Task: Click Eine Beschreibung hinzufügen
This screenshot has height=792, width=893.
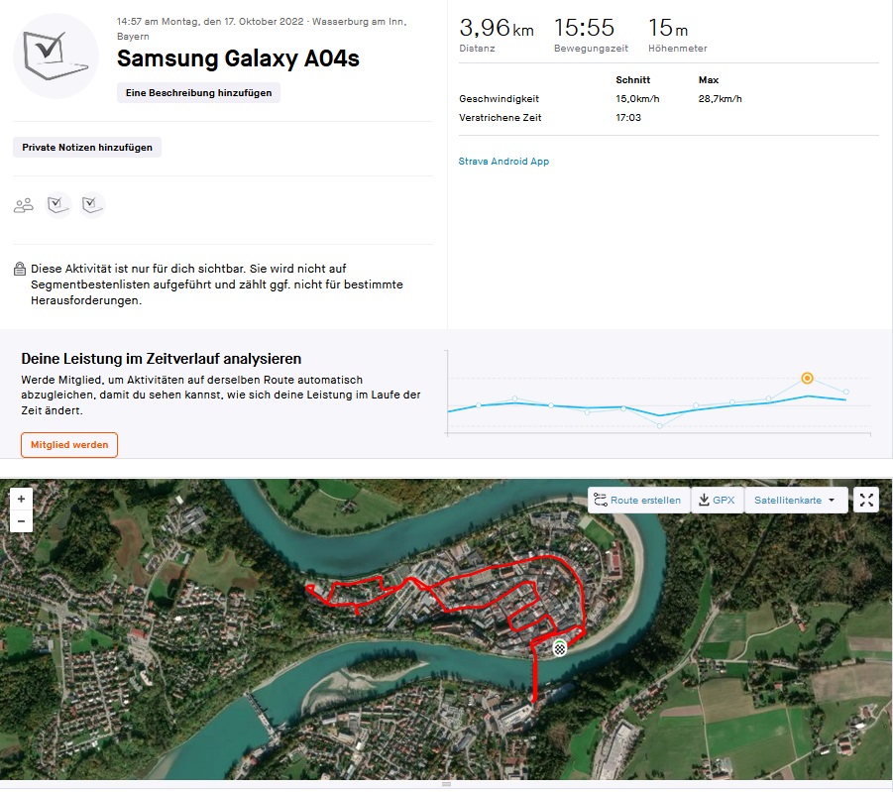Action: (x=198, y=92)
